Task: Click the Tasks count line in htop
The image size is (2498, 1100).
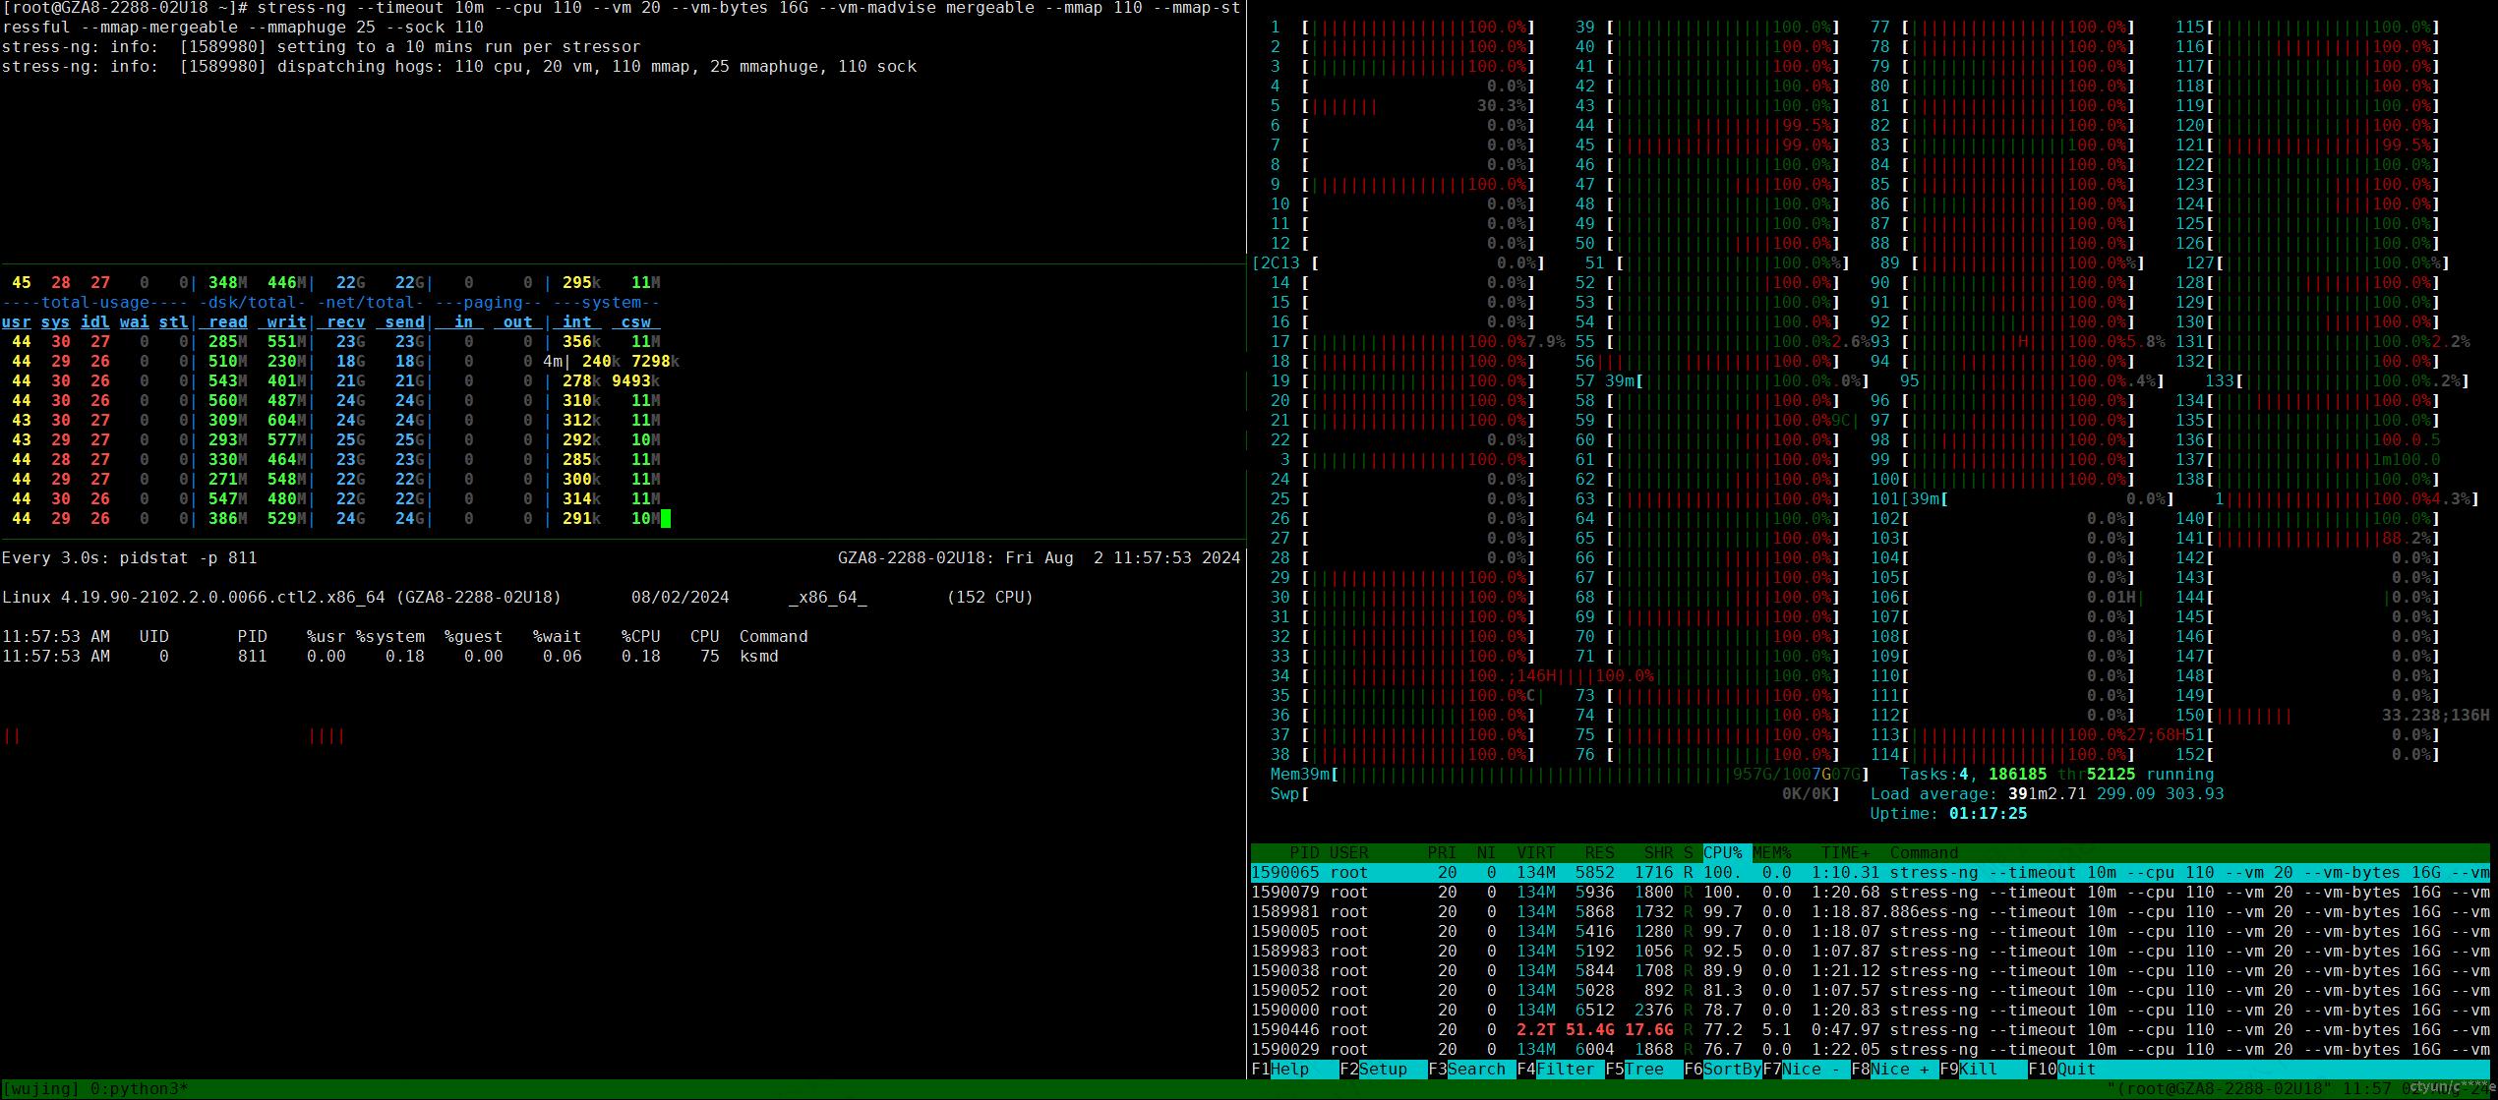Action: point(2056,774)
